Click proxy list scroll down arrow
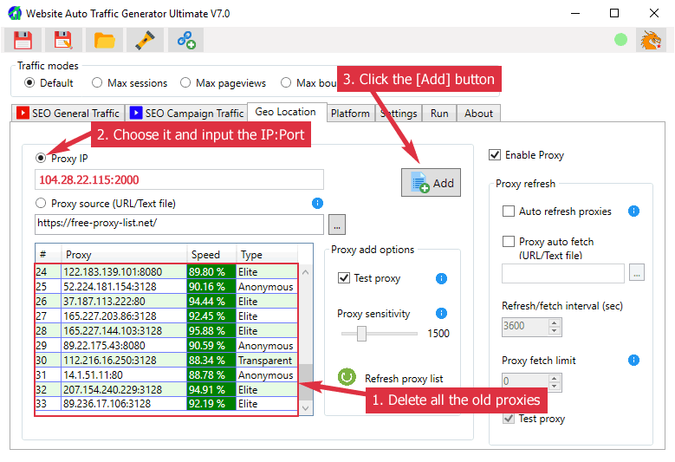The height and width of the screenshot is (462, 675). (306, 407)
